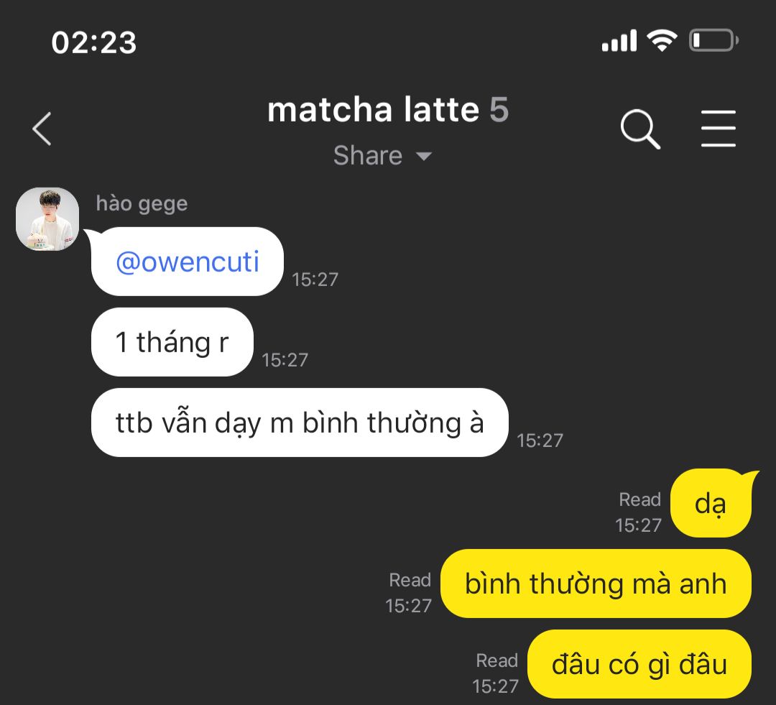This screenshot has height=705, width=776.
Task: Open hào gege's profile picture
Action: point(47,218)
